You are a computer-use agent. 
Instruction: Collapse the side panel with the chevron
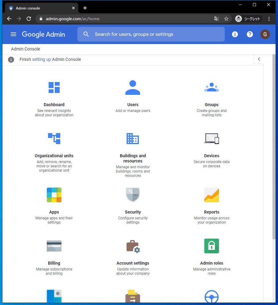tap(259, 59)
